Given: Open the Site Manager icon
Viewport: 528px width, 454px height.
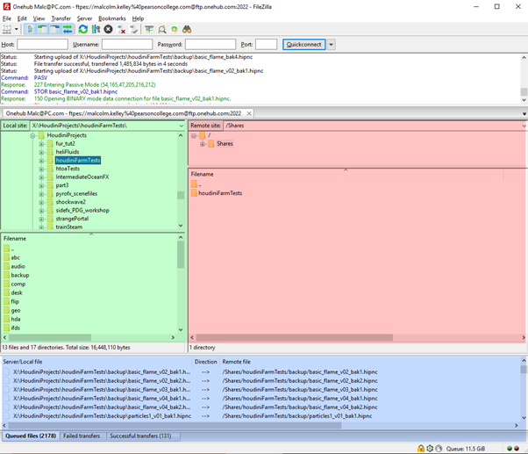Looking at the screenshot, I should pyautogui.click(x=7, y=30).
